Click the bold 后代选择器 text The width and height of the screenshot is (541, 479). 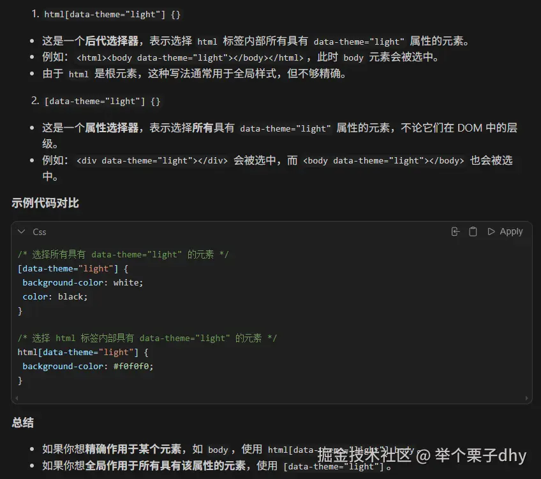[x=112, y=42]
